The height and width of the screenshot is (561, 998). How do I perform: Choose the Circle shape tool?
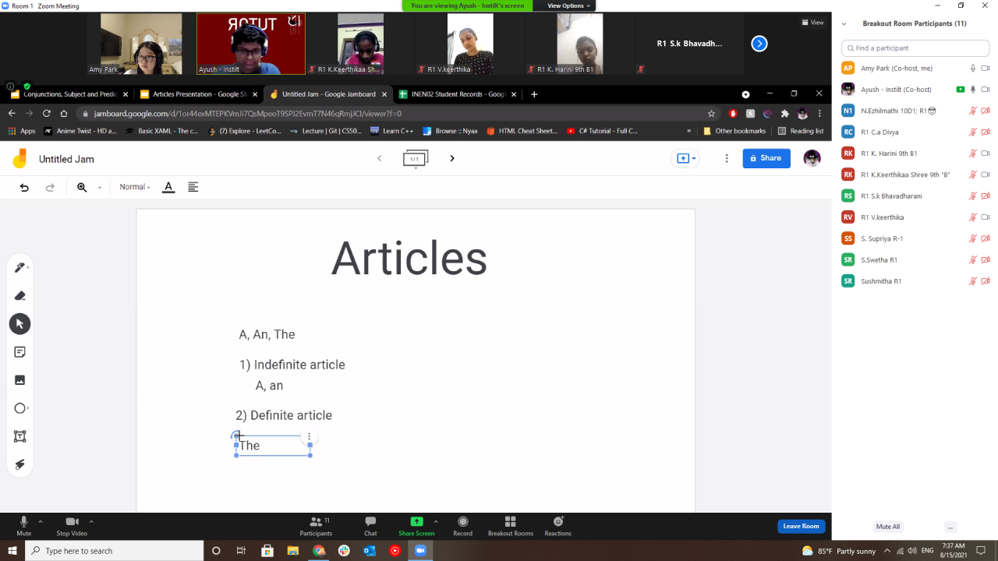click(x=20, y=408)
